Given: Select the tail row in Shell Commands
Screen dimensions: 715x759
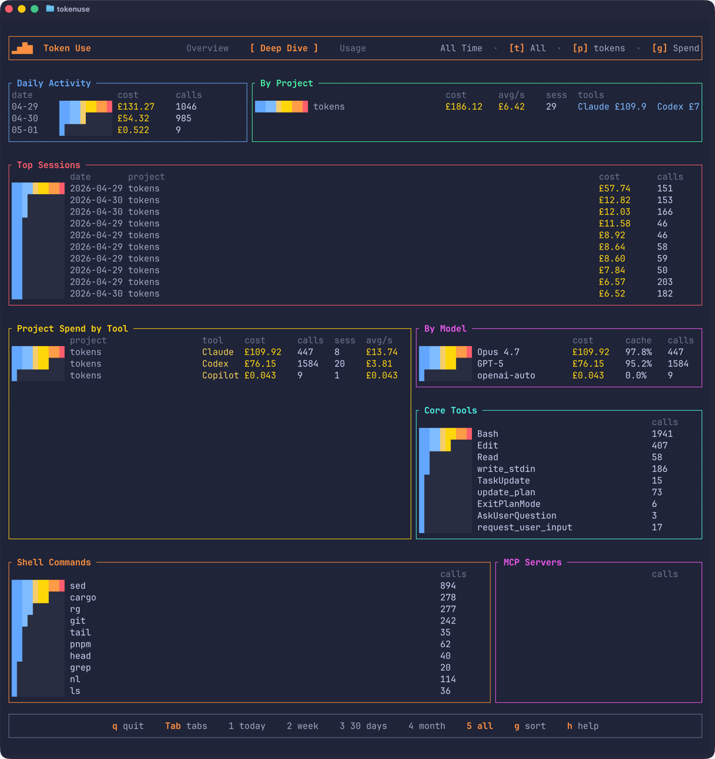Looking at the screenshot, I should click(x=250, y=633).
